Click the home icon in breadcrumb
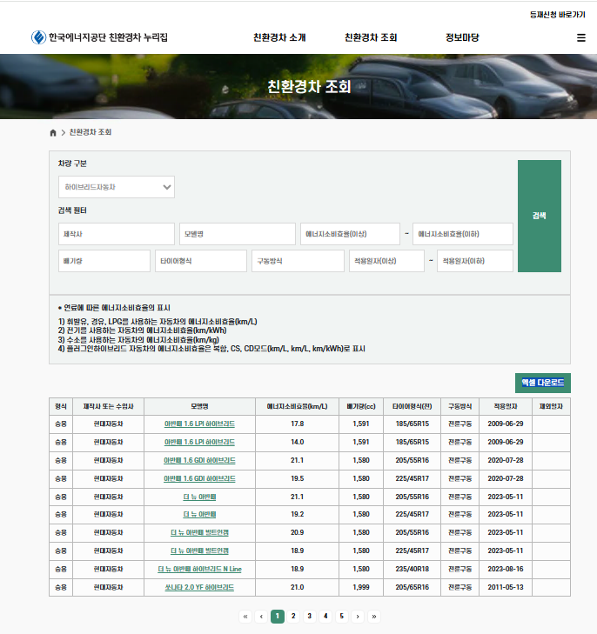Viewport: 597px width, 634px height. coord(53,132)
